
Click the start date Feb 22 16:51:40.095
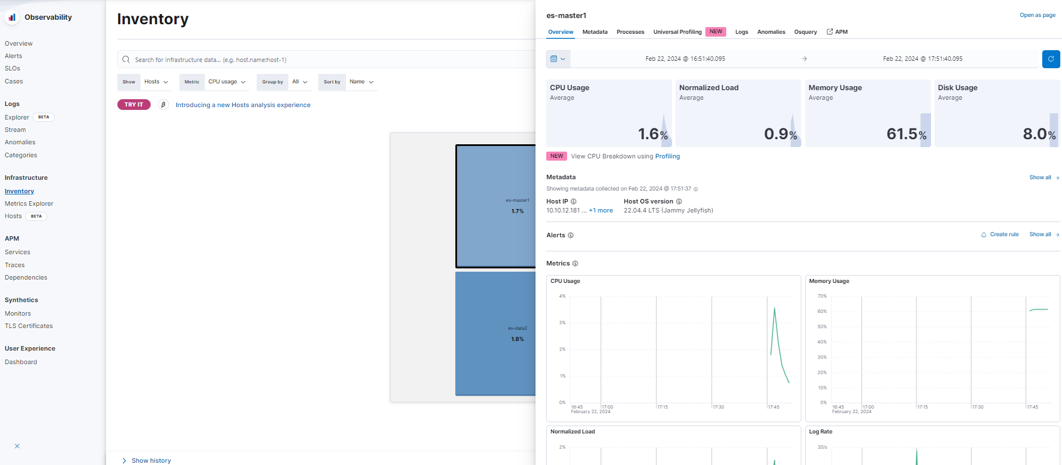click(x=685, y=59)
